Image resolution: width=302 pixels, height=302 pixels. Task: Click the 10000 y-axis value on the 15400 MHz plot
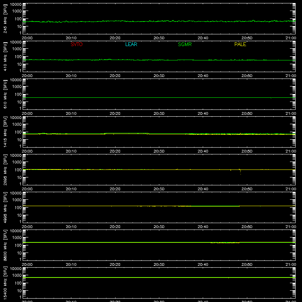click(16, 269)
